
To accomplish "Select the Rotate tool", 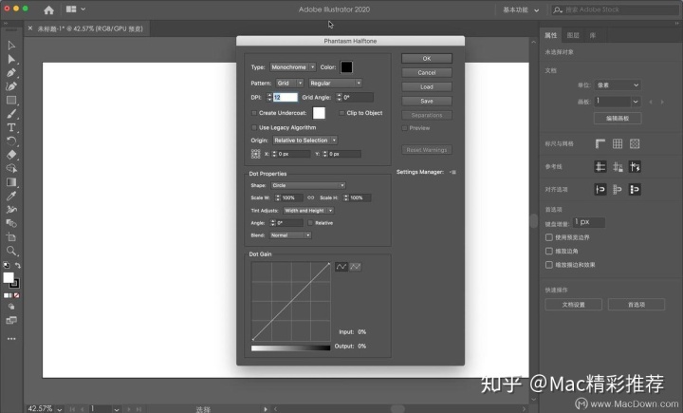I will 11,141.
